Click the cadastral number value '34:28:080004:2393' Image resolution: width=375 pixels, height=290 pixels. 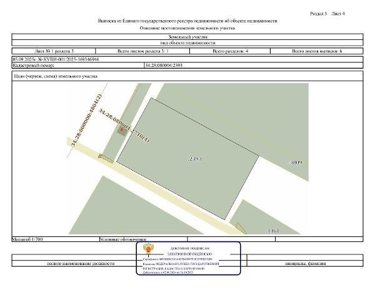click(x=164, y=65)
